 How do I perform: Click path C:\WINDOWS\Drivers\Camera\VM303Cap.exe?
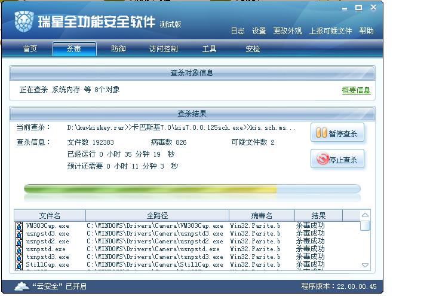(155, 225)
